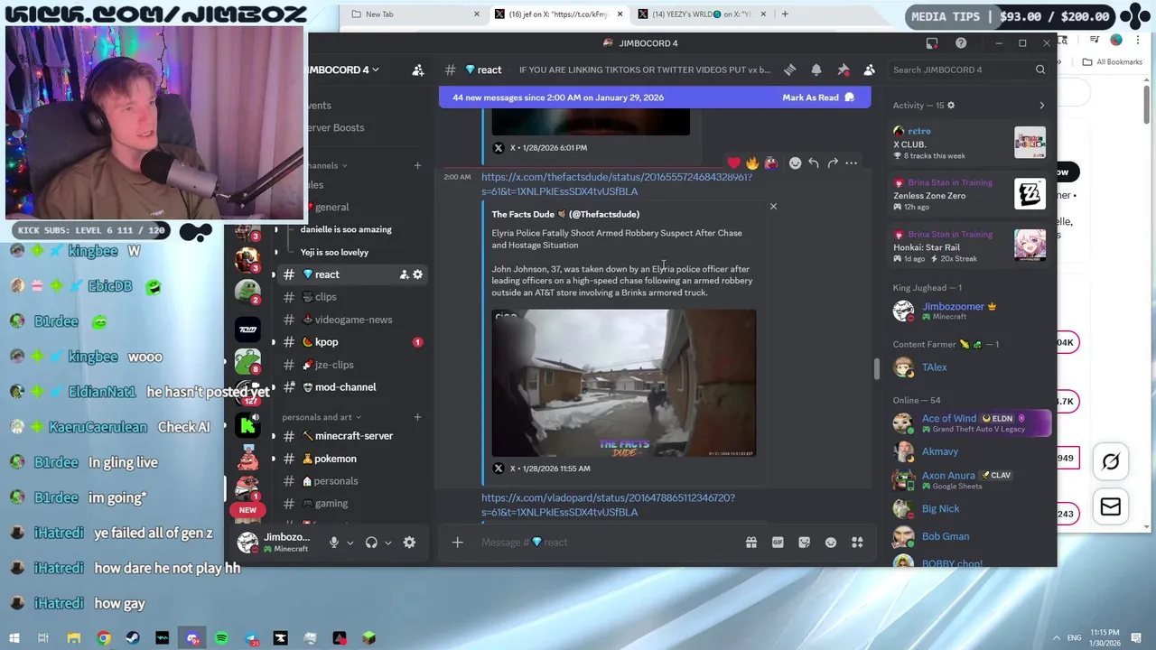Image resolution: width=1156 pixels, height=650 pixels.
Task: Open Steam from Windows taskbar
Action: click(134, 638)
